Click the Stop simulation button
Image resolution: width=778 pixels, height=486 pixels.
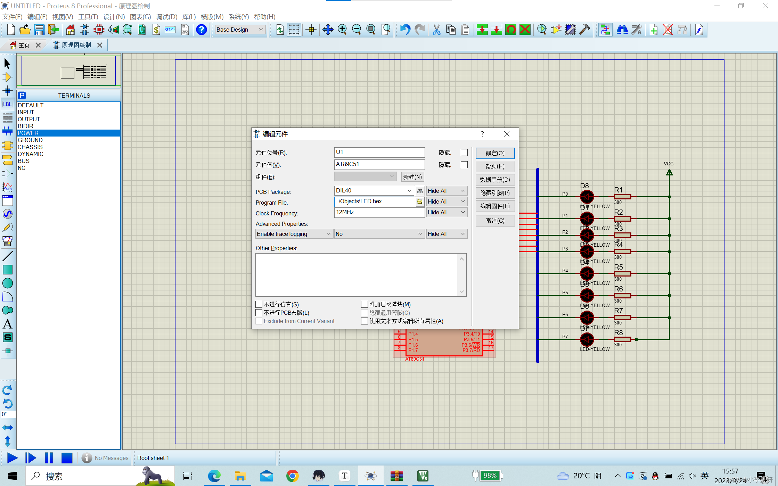point(67,458)
